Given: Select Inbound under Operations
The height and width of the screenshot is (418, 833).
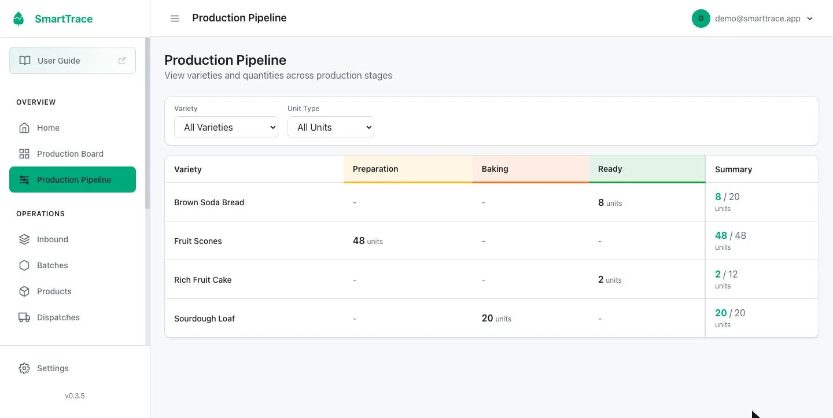Looking at the screenshot, I should tap(72, 239).
